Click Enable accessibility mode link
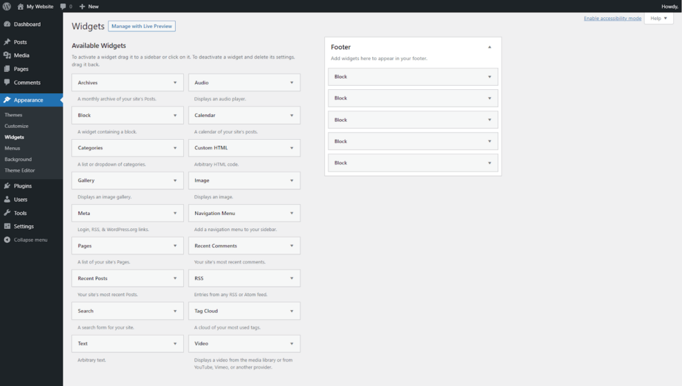Screen dimensions: 682x386 pyautogui.click(x=613, y=18)
